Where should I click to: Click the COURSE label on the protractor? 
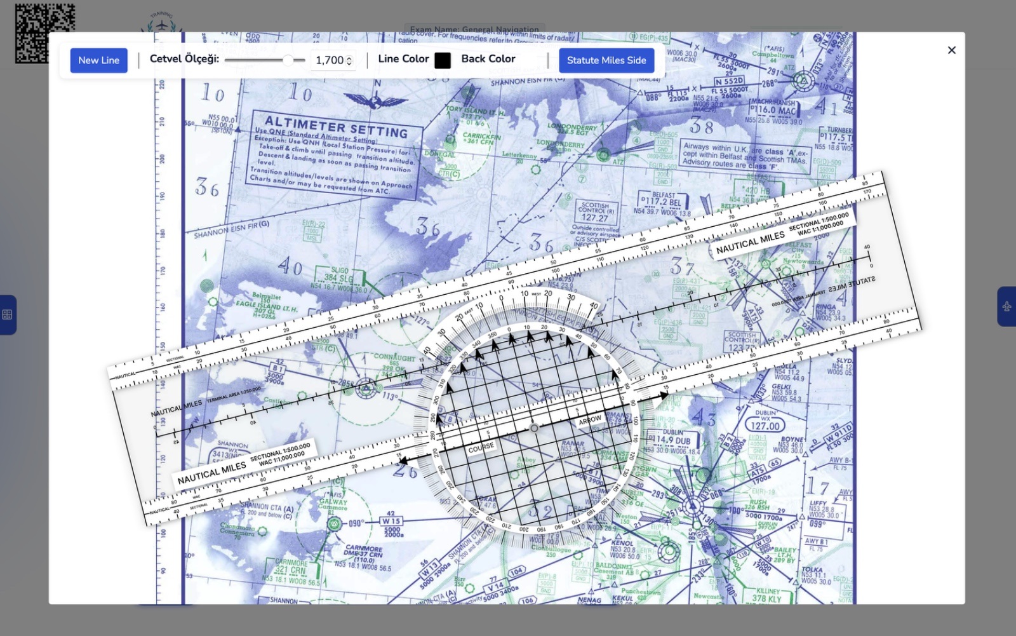(x=481, y=448)
